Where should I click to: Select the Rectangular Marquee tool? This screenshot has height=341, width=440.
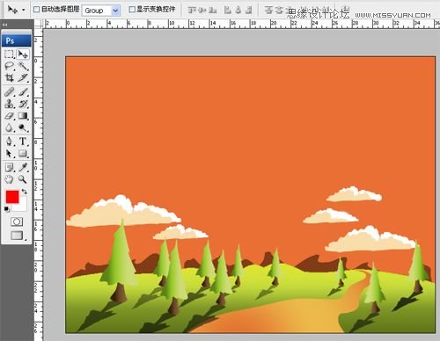click(x=10, y=54)
